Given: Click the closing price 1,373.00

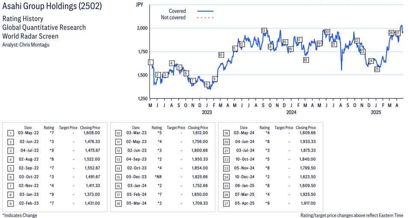Looking at the screenshot, I should click(x=92, y=194).
